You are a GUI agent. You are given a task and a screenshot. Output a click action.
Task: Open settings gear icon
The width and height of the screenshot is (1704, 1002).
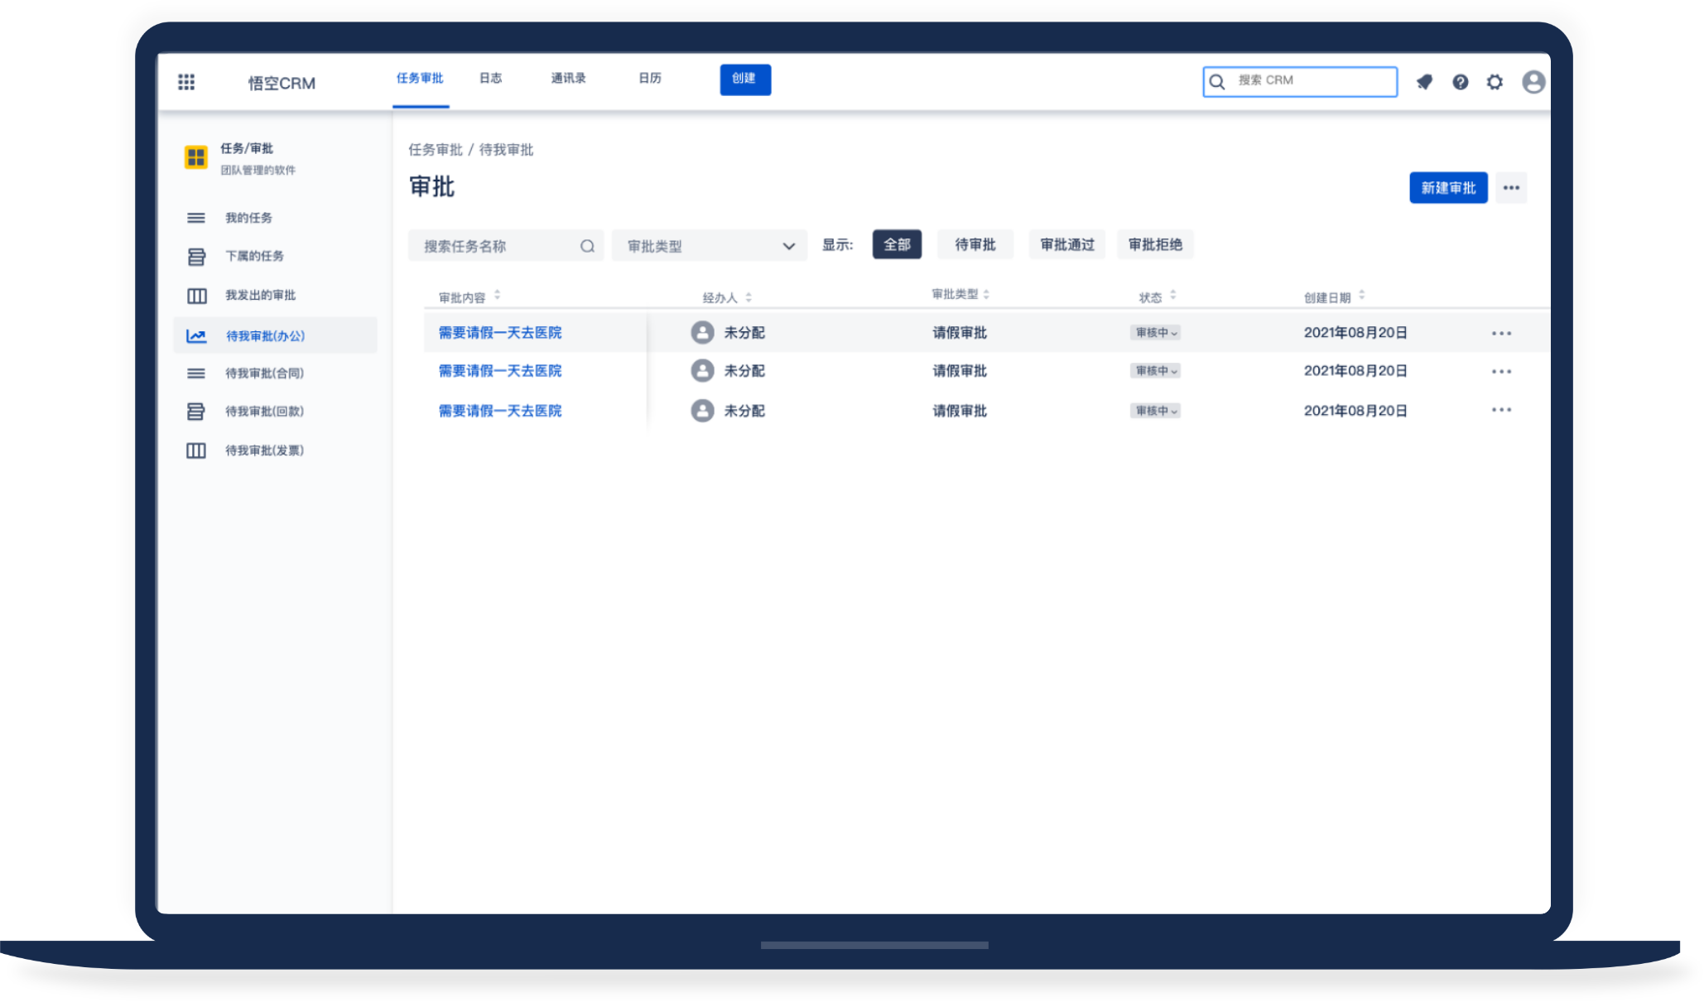1495,82
